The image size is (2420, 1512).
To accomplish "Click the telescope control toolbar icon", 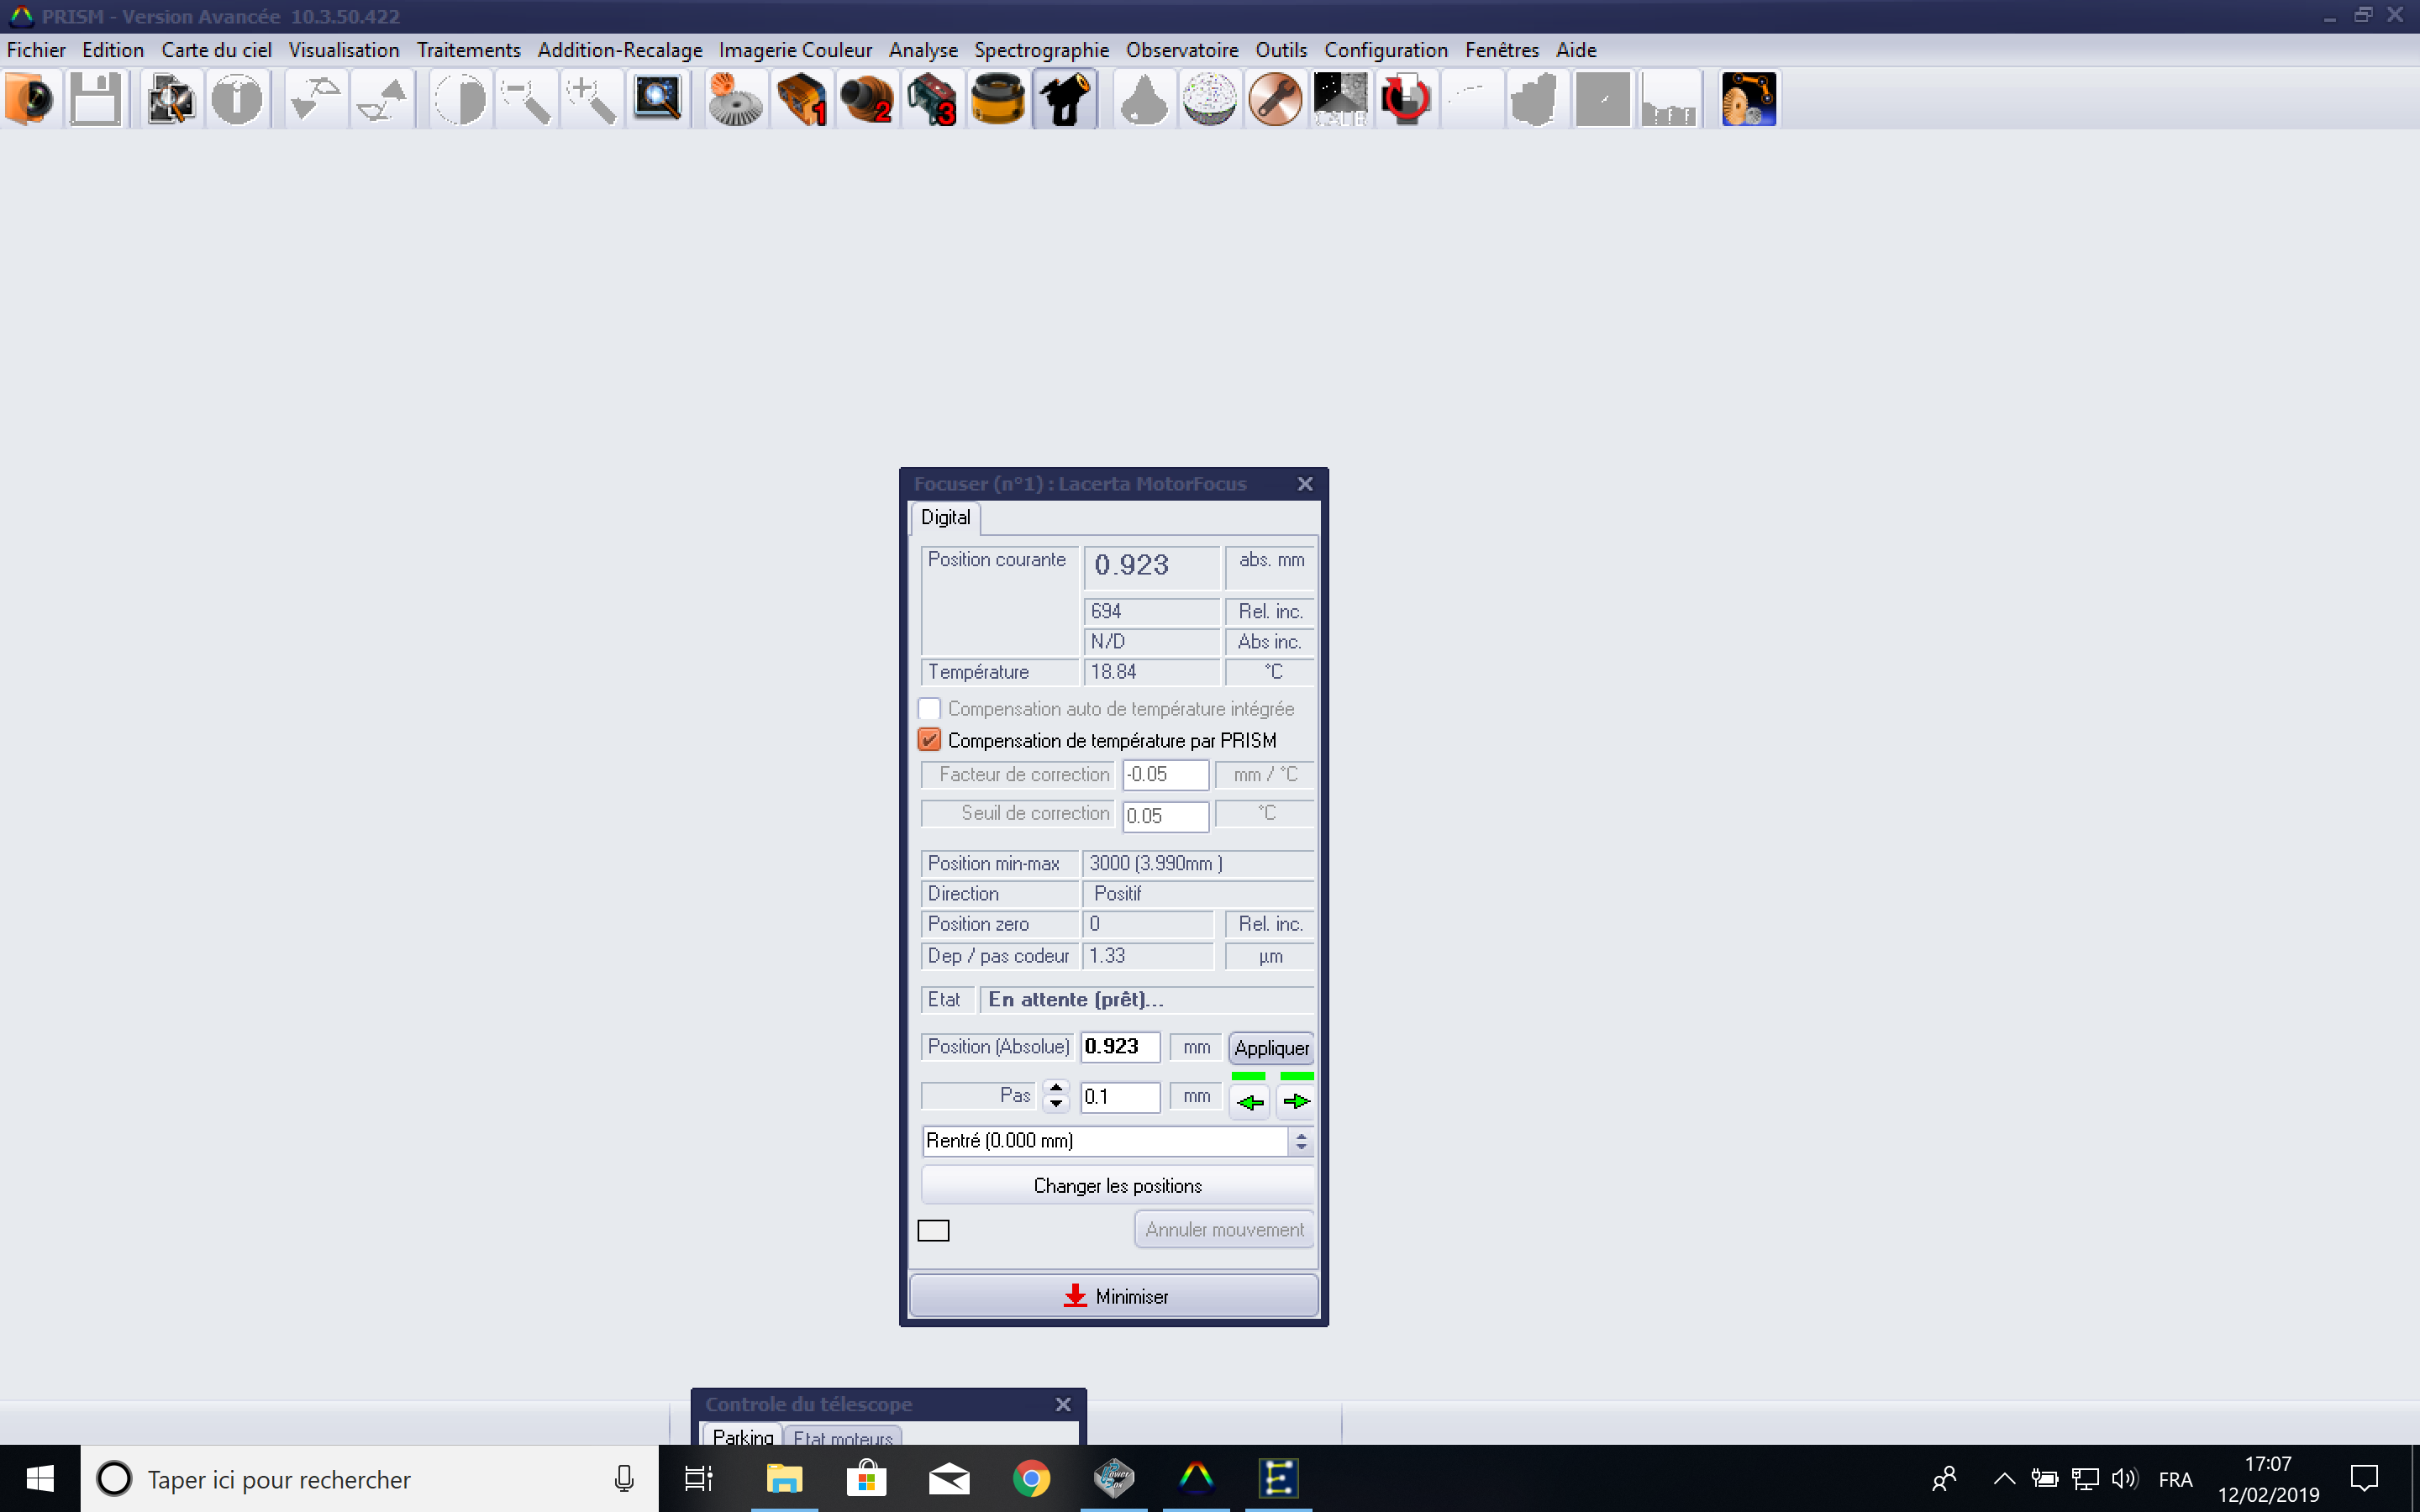I will [x=1064, y=99].
